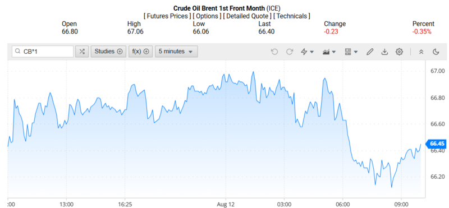Click the undo arrow icon
The height and width of the screenshot is (208, 449).
[x=274, y=52]
